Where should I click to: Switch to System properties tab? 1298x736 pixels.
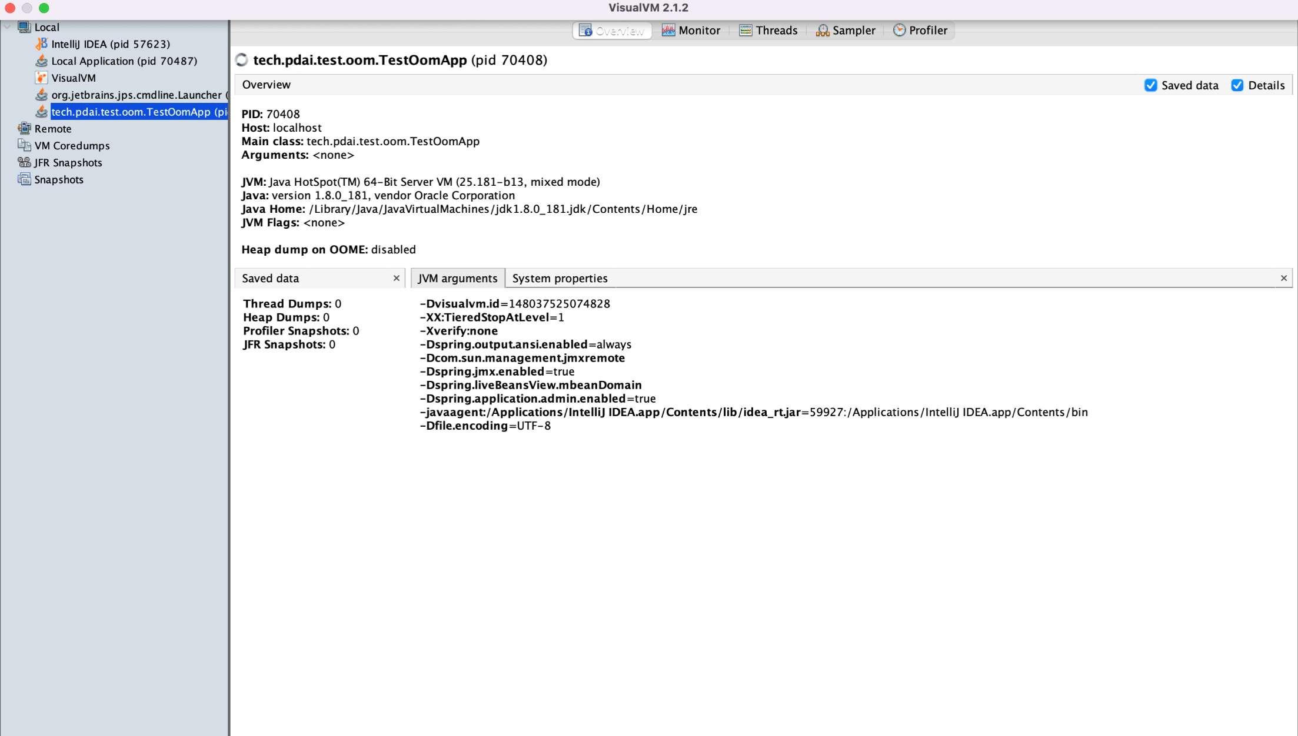[x=560, y=278]
